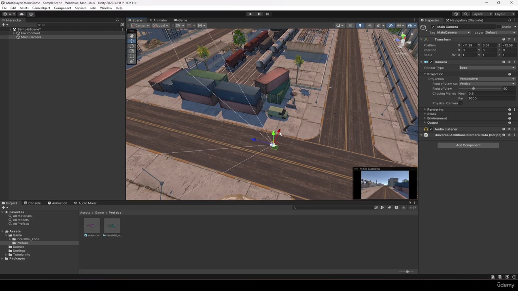Image resolution: width=518 pixels, height=291 pixels.
Task: Uncheck Main Camera active checkbox
Action: [x=433, y=27]
